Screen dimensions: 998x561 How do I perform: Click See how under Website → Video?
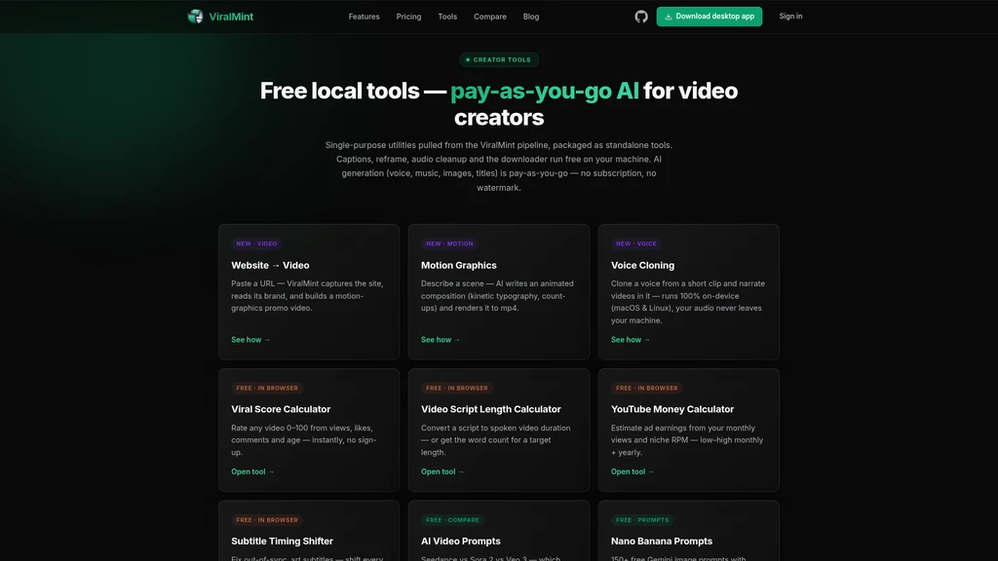coord(250,340)
